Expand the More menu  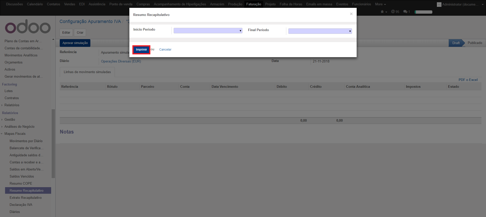coord(380,4)
